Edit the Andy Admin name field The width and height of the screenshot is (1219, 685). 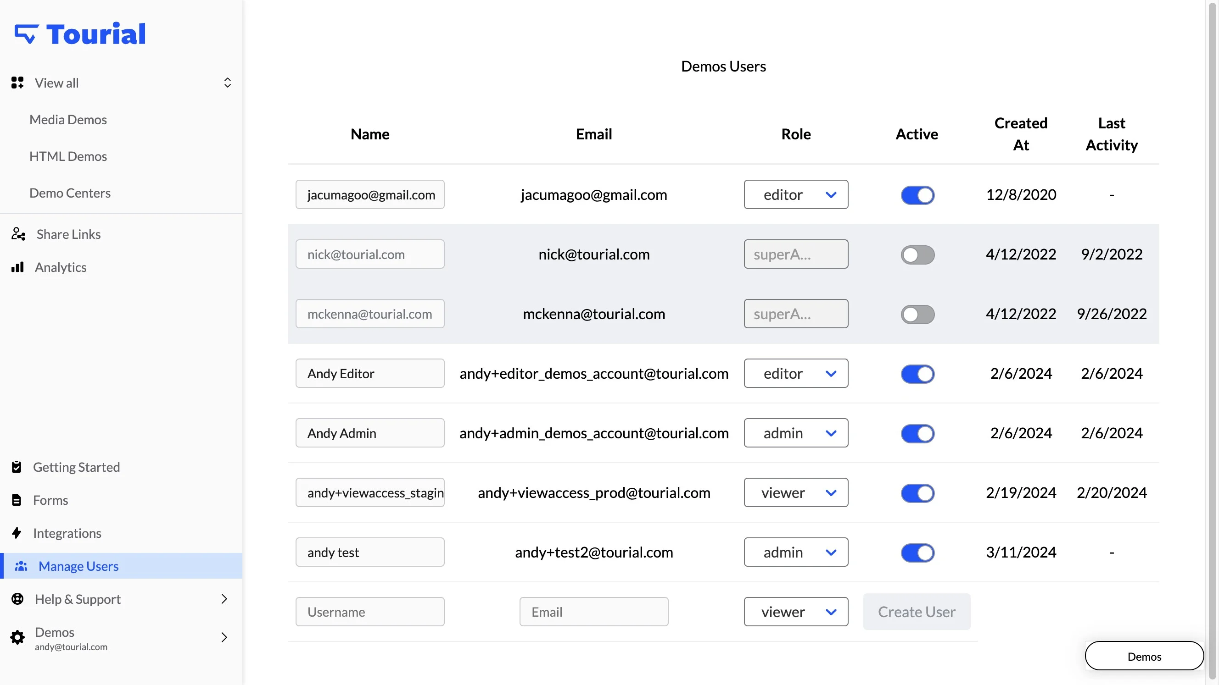[x=370, y=432]
